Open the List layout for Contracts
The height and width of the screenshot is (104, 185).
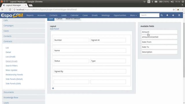pyautogui.click(x=7, y=48)
